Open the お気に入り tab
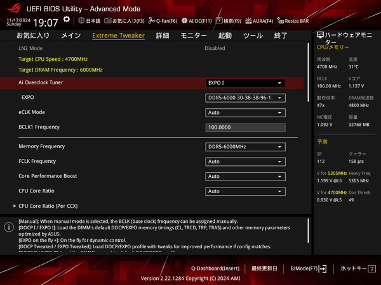This screenshot has height=285, width=381. coord(33,35)
